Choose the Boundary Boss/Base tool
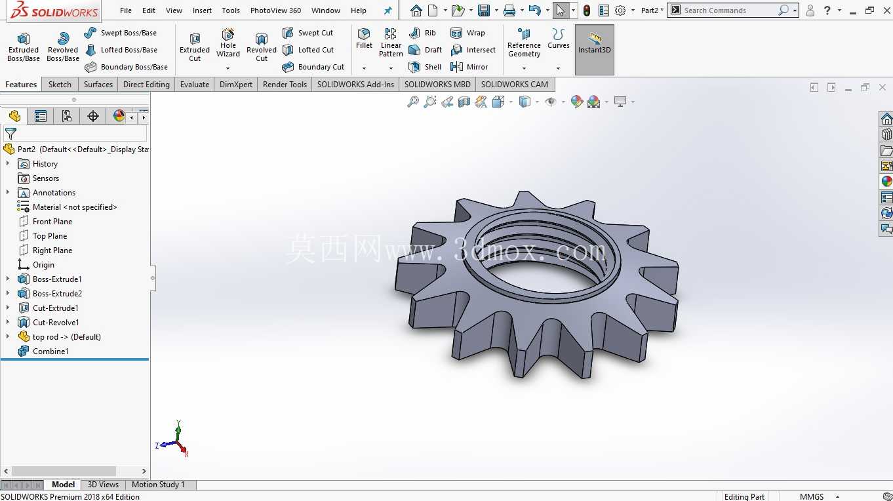The width and height of the screenshot is (893, 501). 126,67
